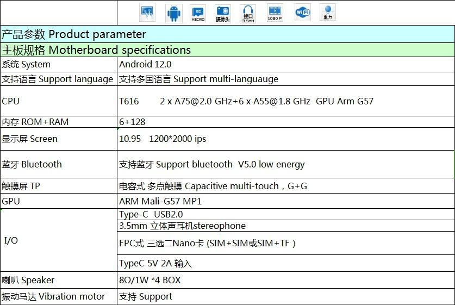Click the ARM Mali-G57 MP1 cell
The width and height of the screenshot is (455, 305).
(x=285, y=201)
